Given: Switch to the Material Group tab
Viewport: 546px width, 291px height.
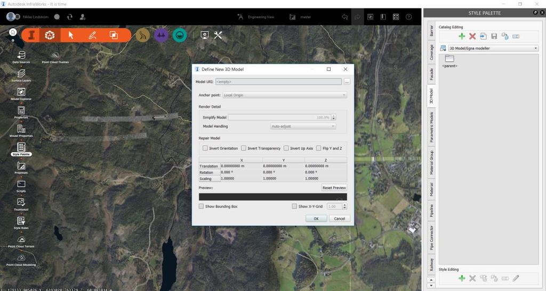Looking at the screenshot, I should (431, 162).
